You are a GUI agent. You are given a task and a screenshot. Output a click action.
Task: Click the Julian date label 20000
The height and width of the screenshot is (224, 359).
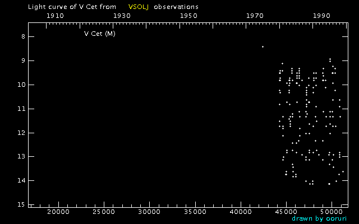58,212
